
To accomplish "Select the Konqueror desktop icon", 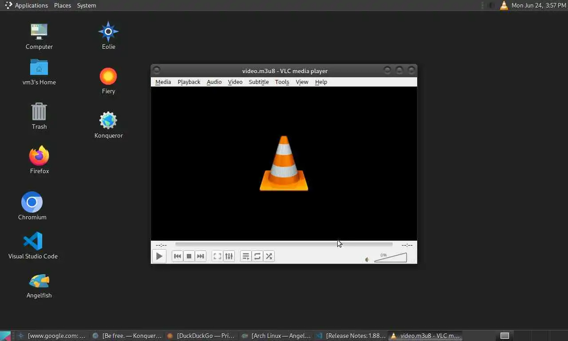I will 108,125.
